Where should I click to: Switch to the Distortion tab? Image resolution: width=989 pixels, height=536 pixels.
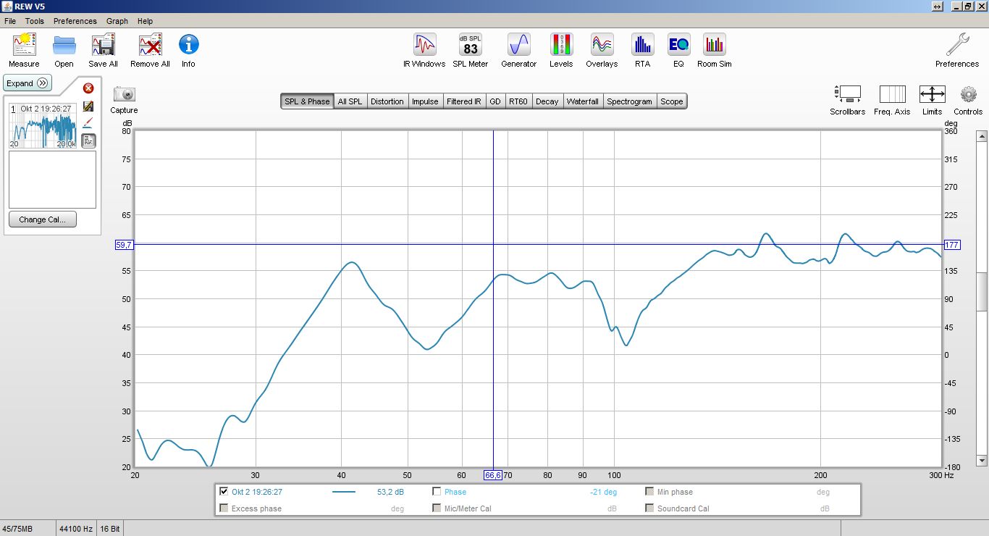pyautogui.click(x=387, y=101)
